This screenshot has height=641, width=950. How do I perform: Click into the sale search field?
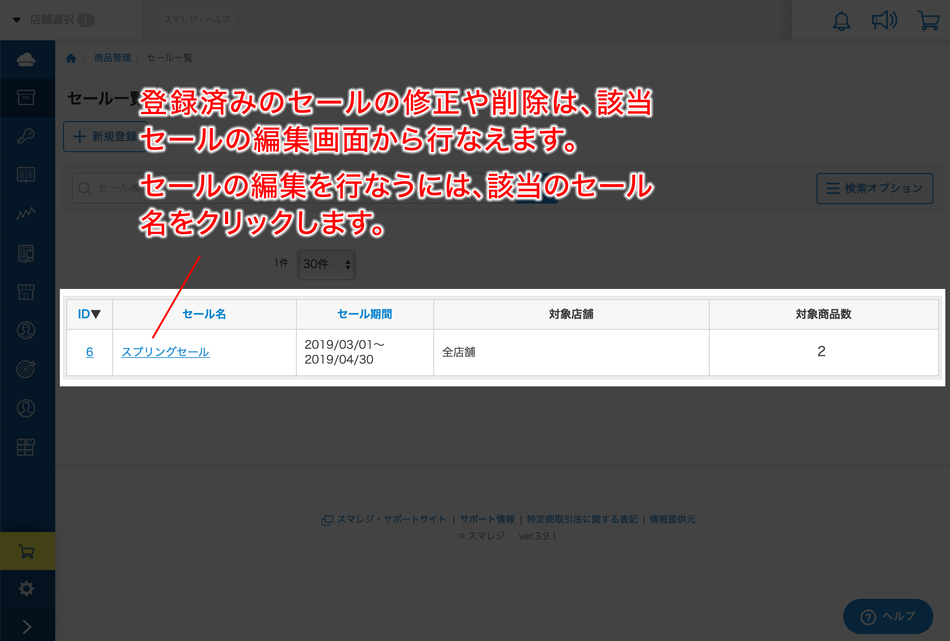click(x=293, y=188)
